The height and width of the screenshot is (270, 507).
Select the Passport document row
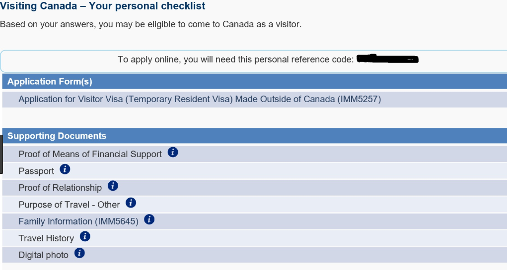[x=254, y=171]
